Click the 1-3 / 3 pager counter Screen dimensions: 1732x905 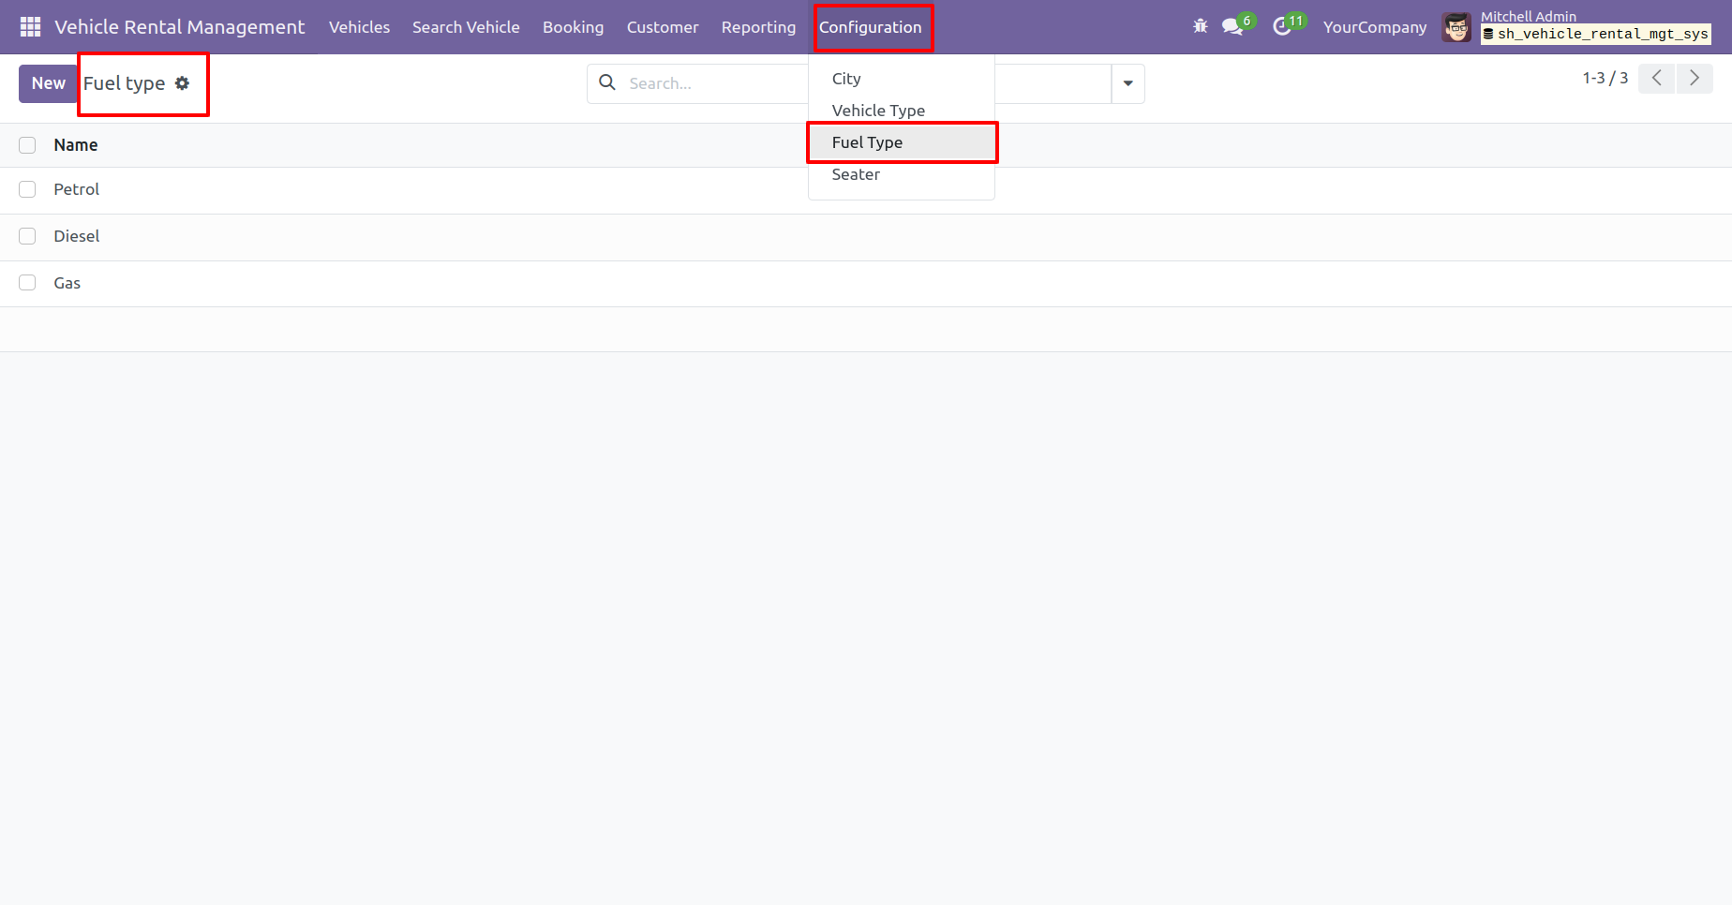(1605, 79)
